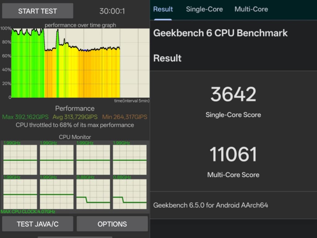Click Geekbench 6.5.0 for Android AArch64 row
Viewport: 317px width, 238px height.
coord(211,205)
